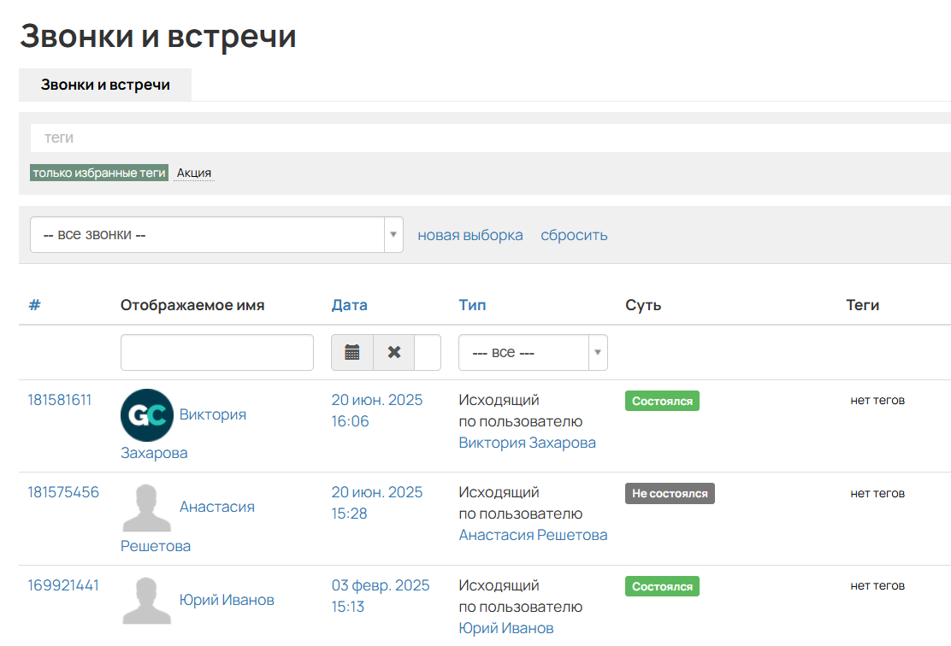Open the calendar date picker icon
The width and height of the screenshot is (951, 646).
[352, 351]
